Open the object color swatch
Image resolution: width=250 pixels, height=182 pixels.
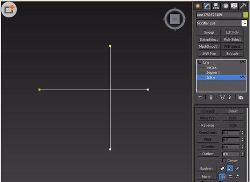(246, 15)
